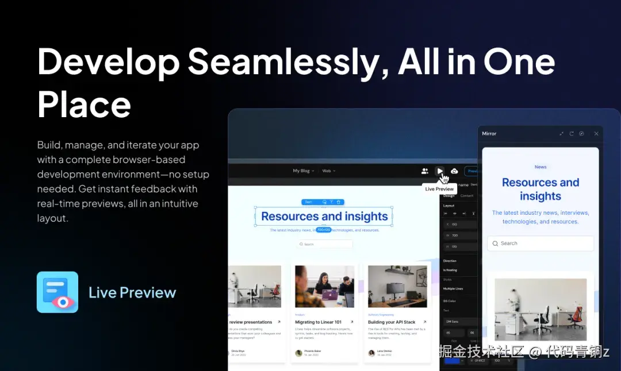The width and height of the screenshot is (621, 371).
Task: Click the W width field showing 700
Action: [460, 235]
